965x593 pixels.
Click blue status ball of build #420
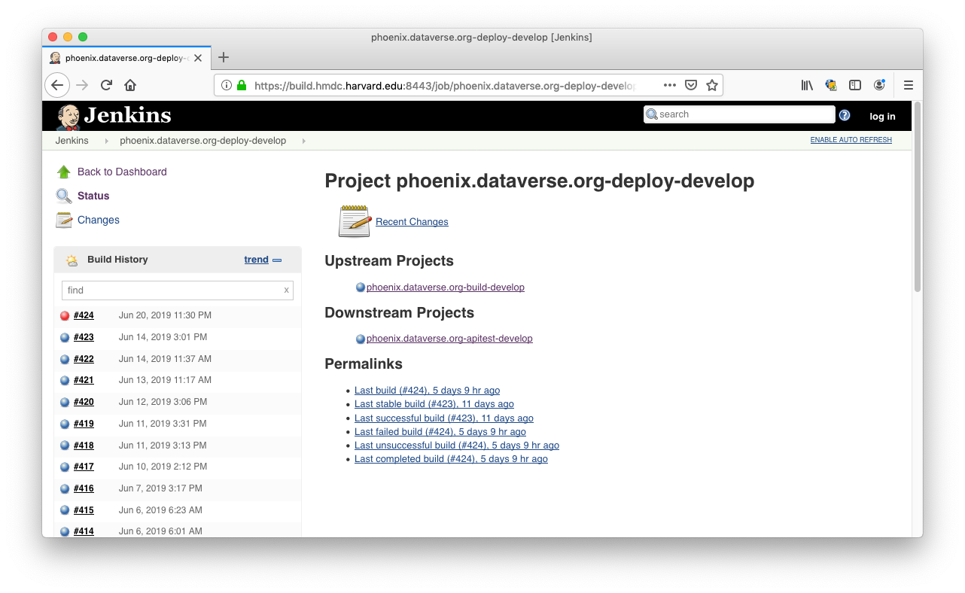coord(65,403)
